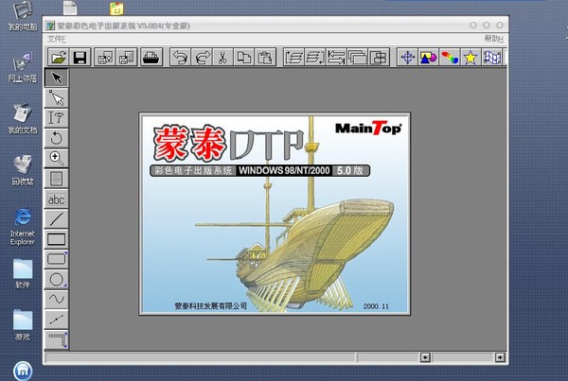Select the ellipse drawing tool

tap(56, 279)
